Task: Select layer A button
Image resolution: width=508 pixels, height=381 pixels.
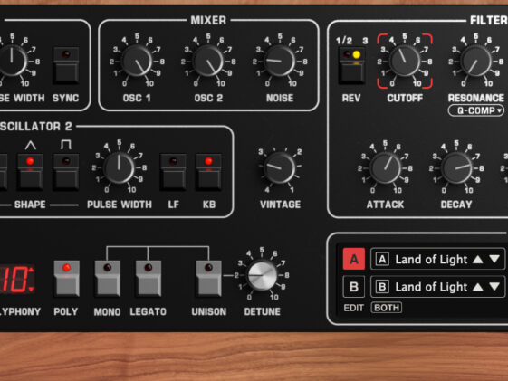Action: coord(354,259)
